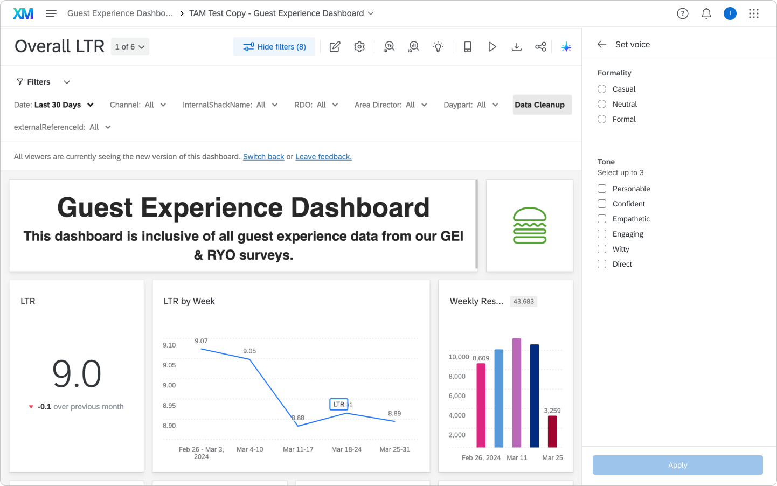Open InternalShackName filter dropdown

click(230, 105)
